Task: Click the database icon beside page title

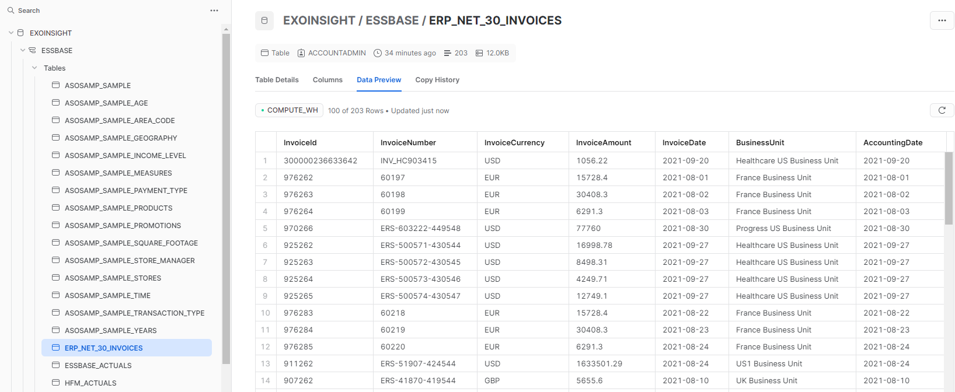Action: click(264, 20)
